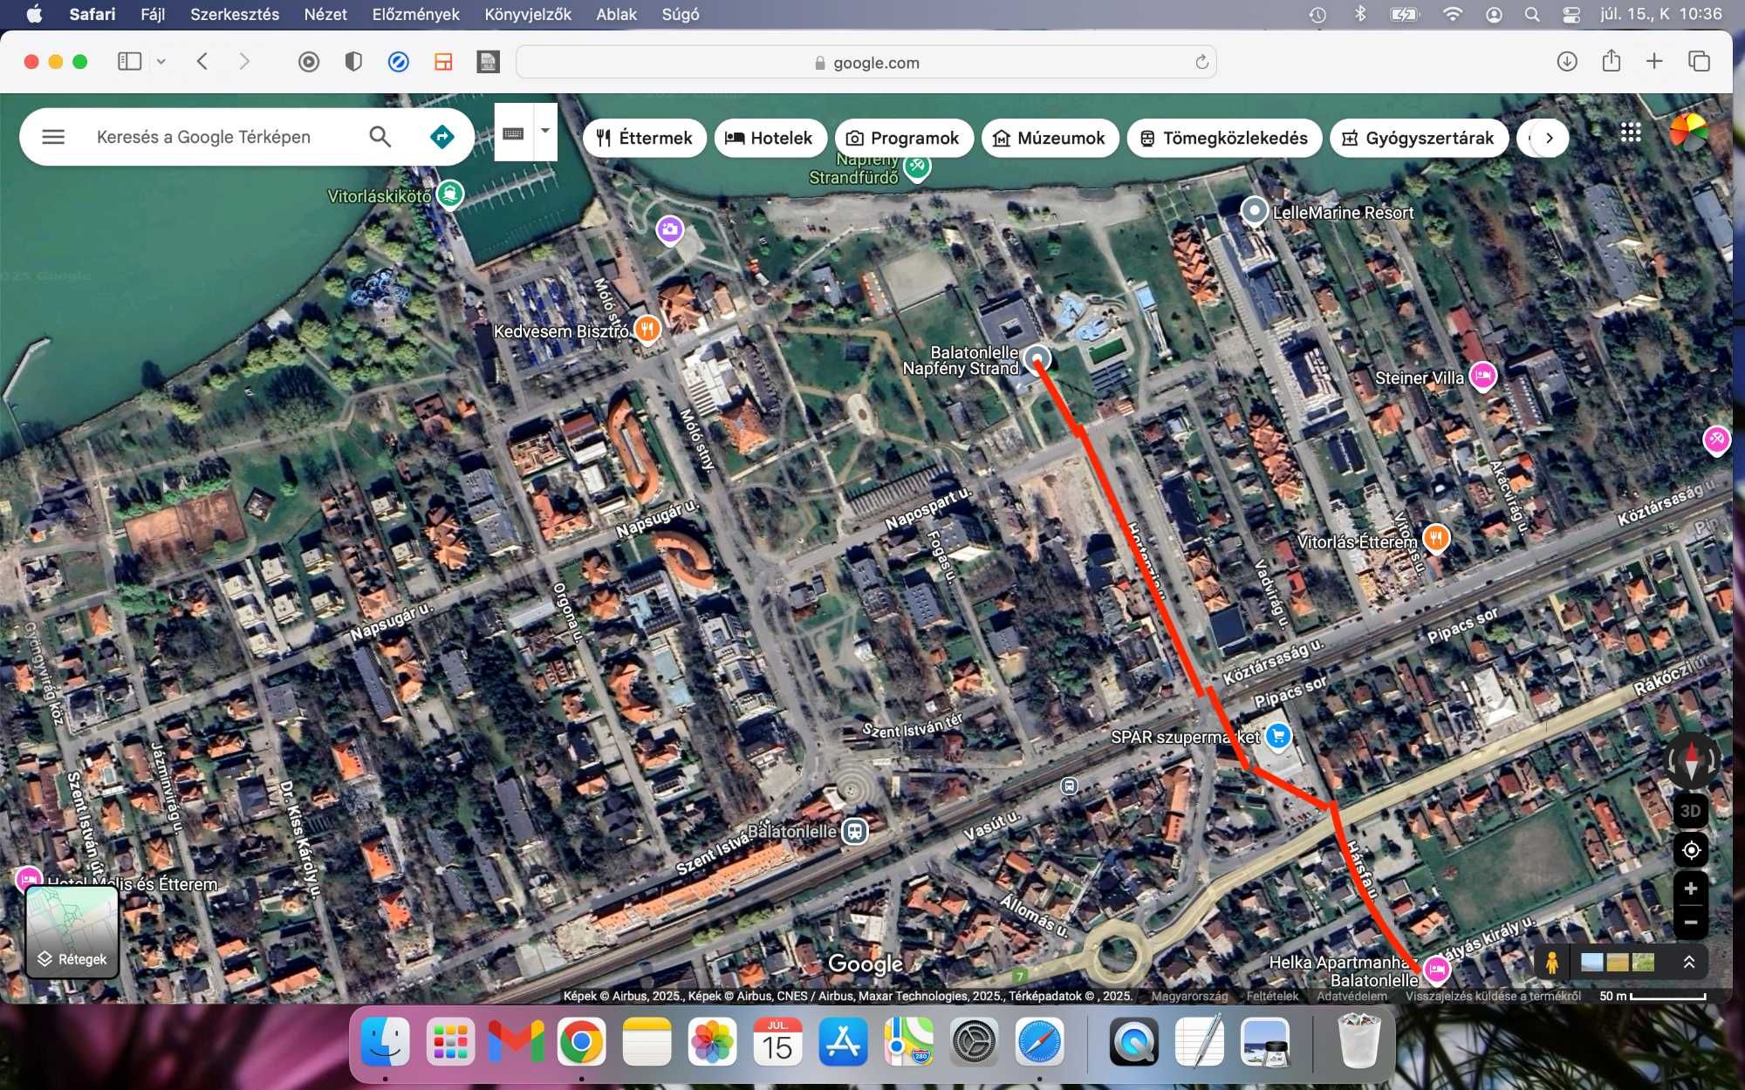
Task: Open directions with the blue arrow icon
Action: click(442, 137)
